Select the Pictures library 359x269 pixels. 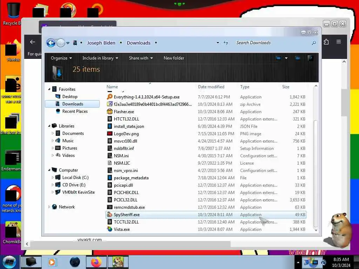(70, 148)
